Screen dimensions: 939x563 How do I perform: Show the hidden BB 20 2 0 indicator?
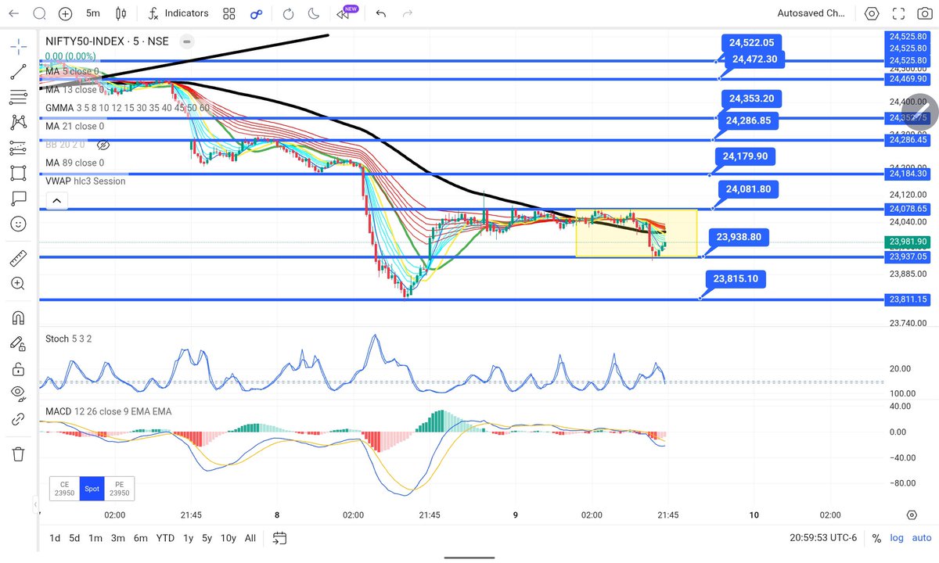(x=103, y=145)
